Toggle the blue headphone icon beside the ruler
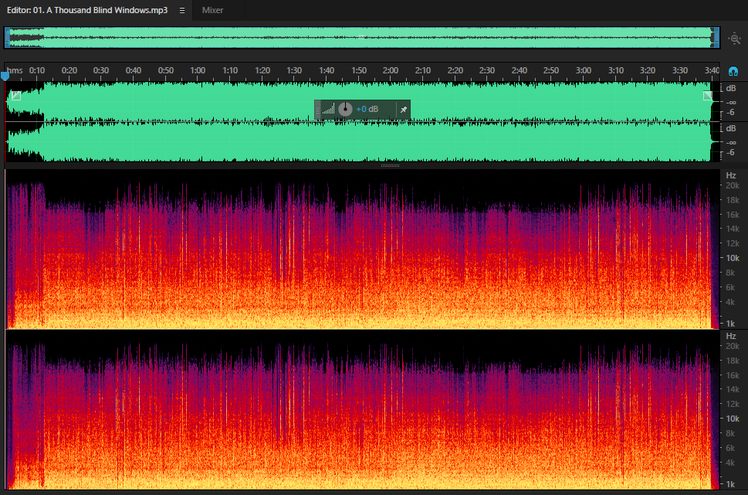 point(733,71)
